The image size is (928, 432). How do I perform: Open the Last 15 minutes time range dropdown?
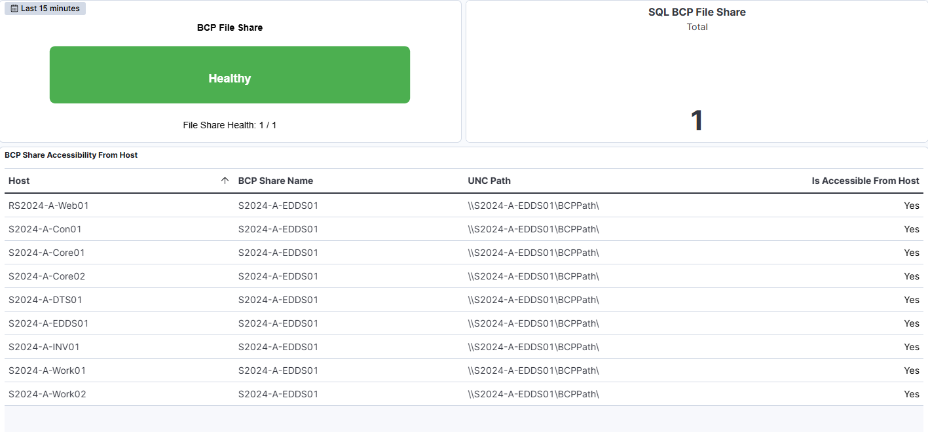pos(45,8)
